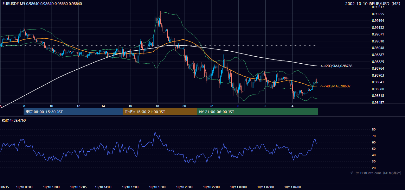Click price axis value 0.99010
The height and width of the screenshot is (190, 405).
coord(377,41)
